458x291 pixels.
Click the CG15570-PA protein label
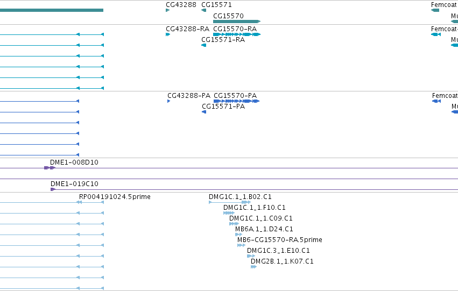click(x=235, y=96)
